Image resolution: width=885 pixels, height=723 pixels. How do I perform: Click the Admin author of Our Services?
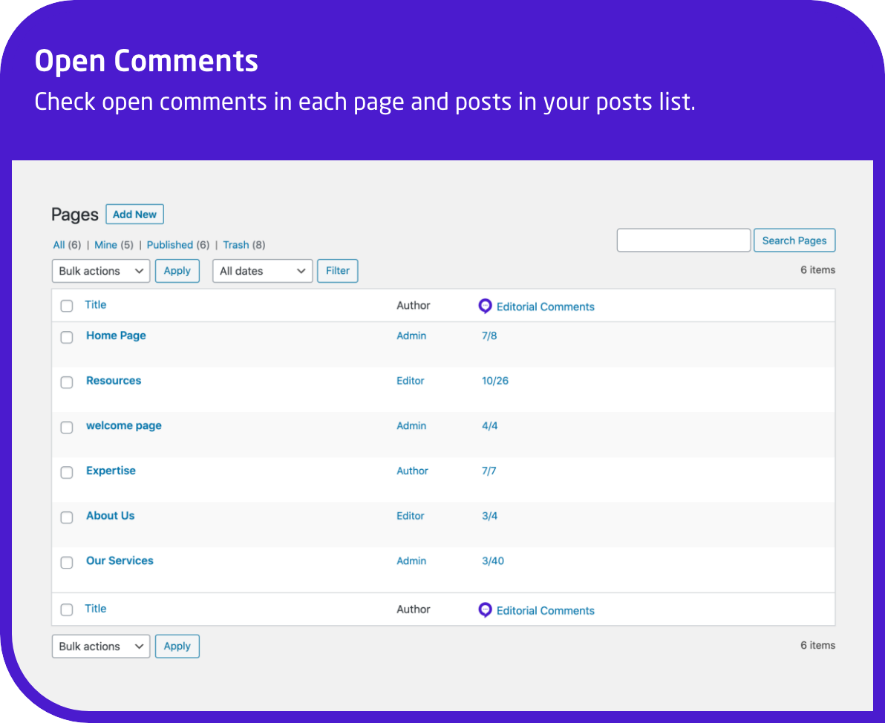tap(411, 561)
